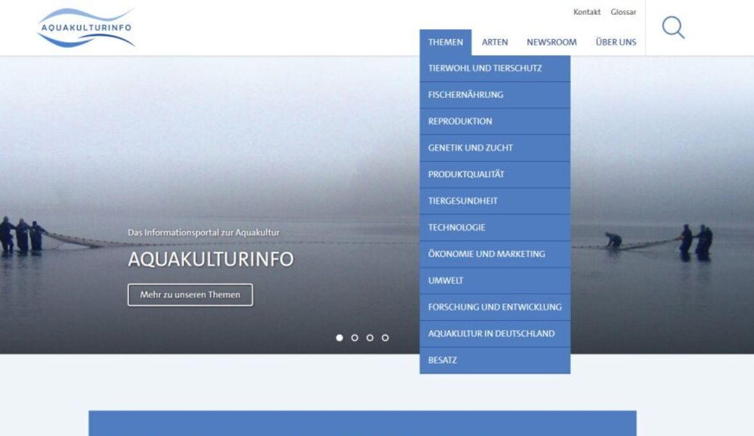Open the Über uns menu
Screen dimensions: 754x436
[616, 42]
